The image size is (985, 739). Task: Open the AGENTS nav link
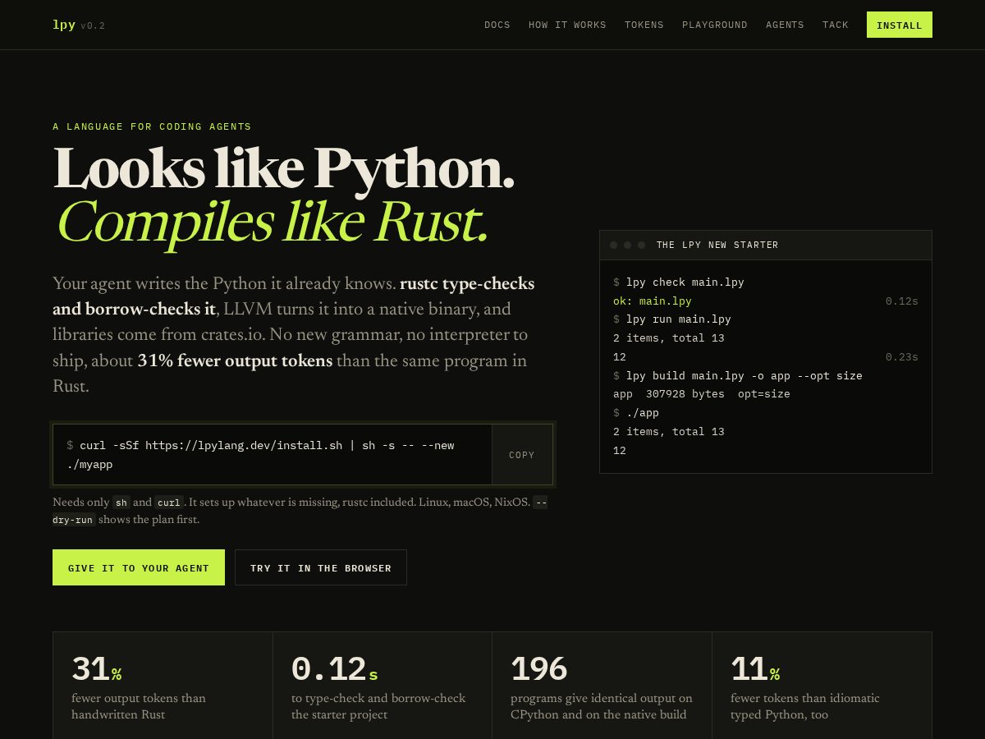(x=785, y=25)
